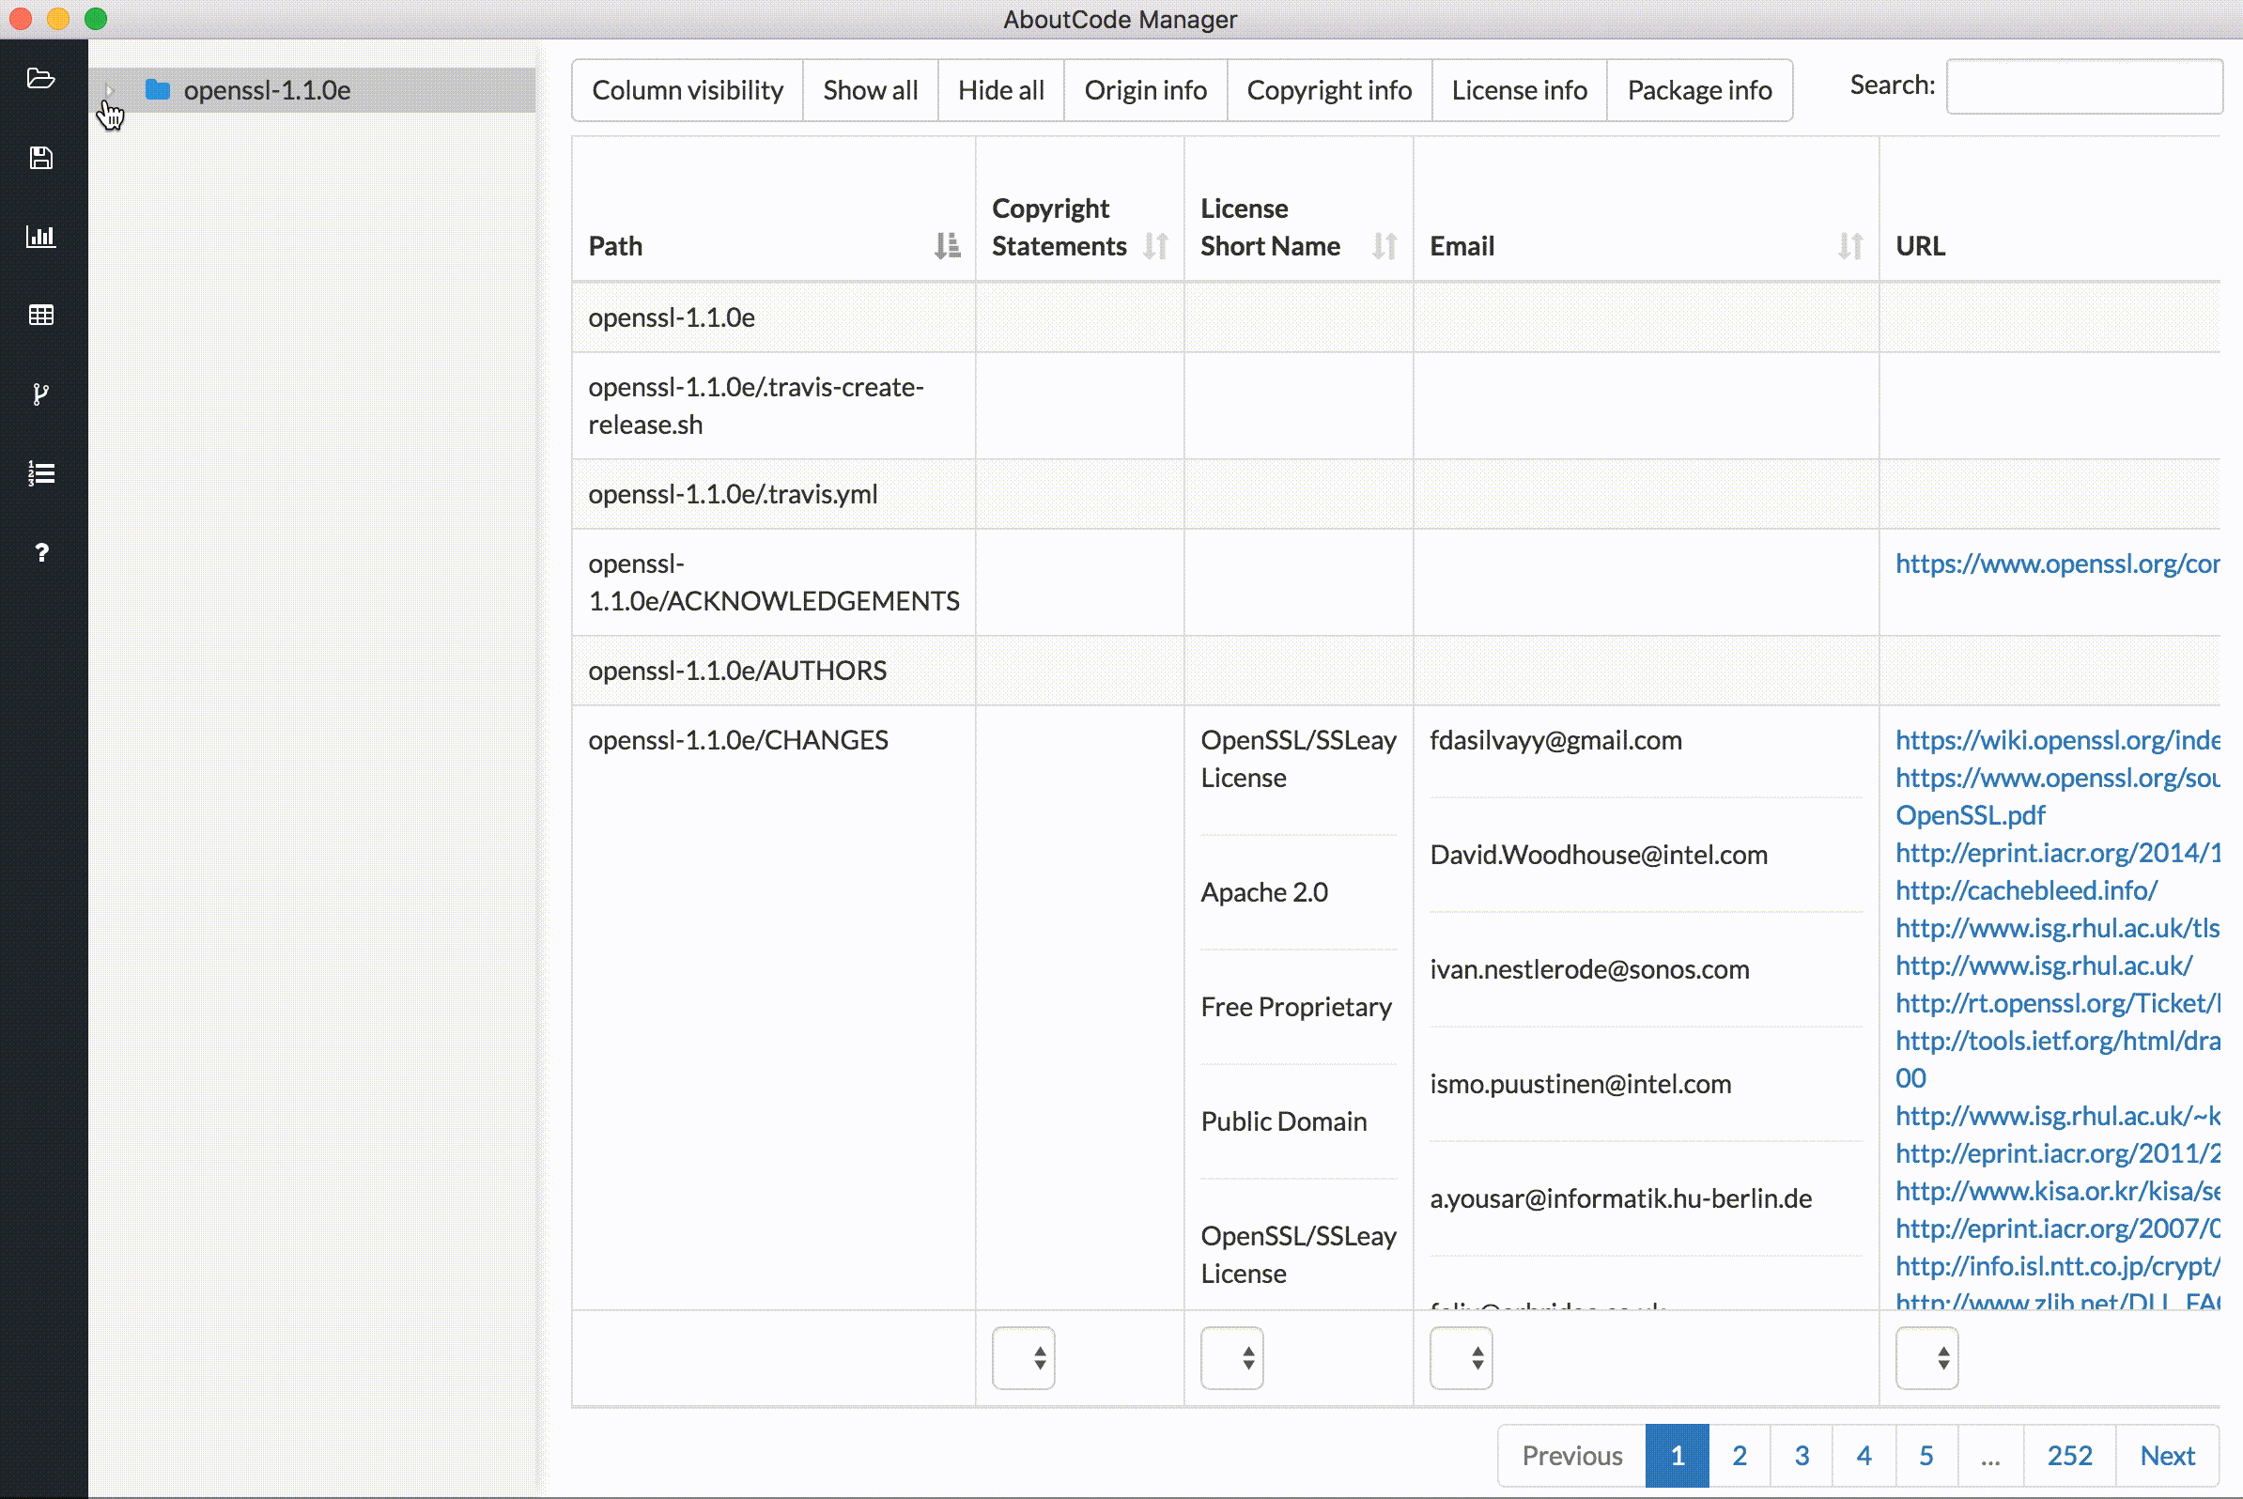
Task: Click the URL column header
Action: [2050, 209]
